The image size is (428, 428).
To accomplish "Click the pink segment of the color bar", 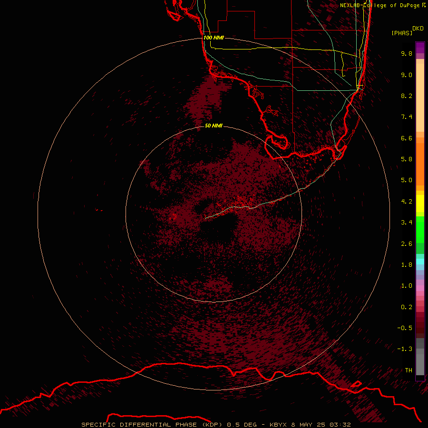I will 420,288.
